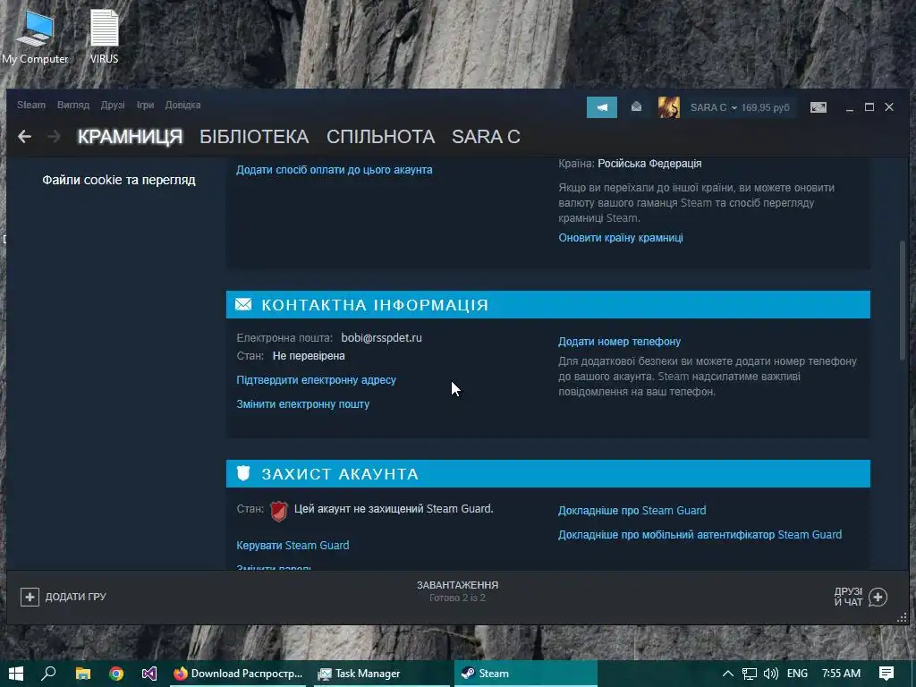Open the Довідка menu

tap(182, 106)
